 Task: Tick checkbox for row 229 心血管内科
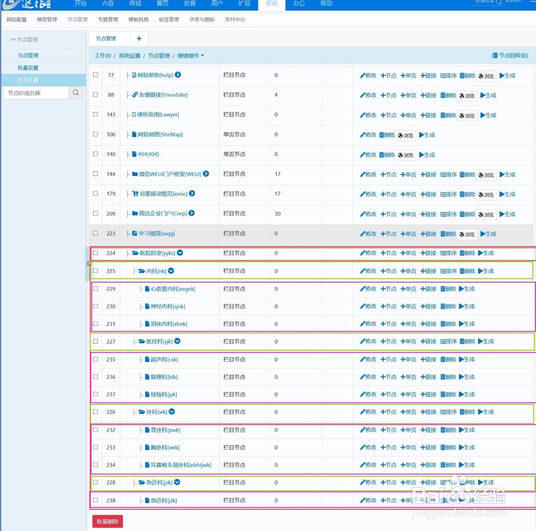[95, 289]
